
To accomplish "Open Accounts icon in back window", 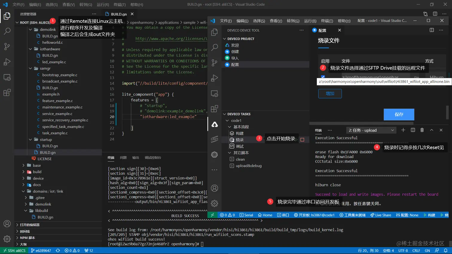I will [7, 224].
